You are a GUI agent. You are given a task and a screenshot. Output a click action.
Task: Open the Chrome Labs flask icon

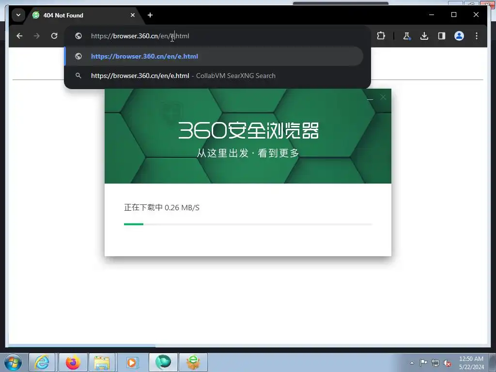point(407,36)
